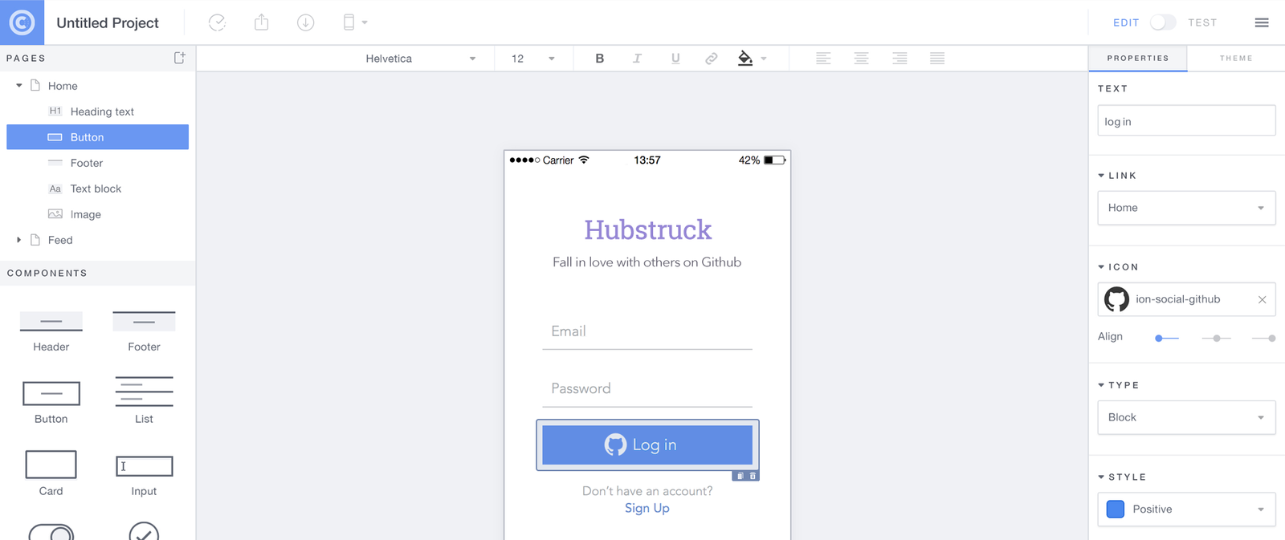Click the insert link icon in the toolbar

[x=712, y=59]
